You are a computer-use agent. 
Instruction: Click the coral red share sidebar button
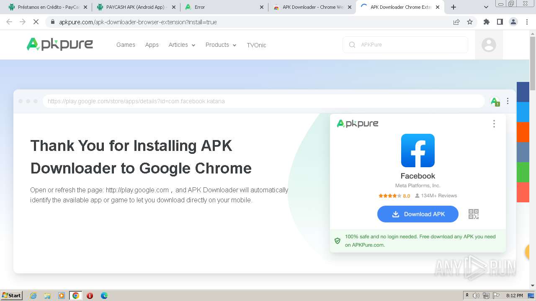(x=523, y=192)
